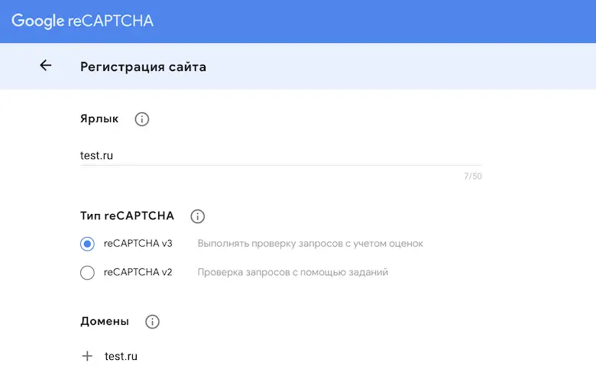Click the 7/50 character counter

click(x=472, y=177)
